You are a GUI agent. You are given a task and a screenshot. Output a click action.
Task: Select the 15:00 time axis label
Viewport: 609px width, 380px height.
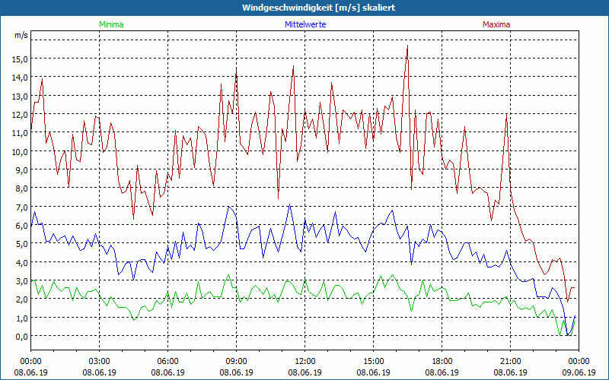(x=374, y=361)
